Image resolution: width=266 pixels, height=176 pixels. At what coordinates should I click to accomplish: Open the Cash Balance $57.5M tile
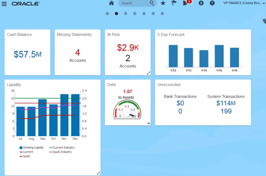(x=28, y=54)
